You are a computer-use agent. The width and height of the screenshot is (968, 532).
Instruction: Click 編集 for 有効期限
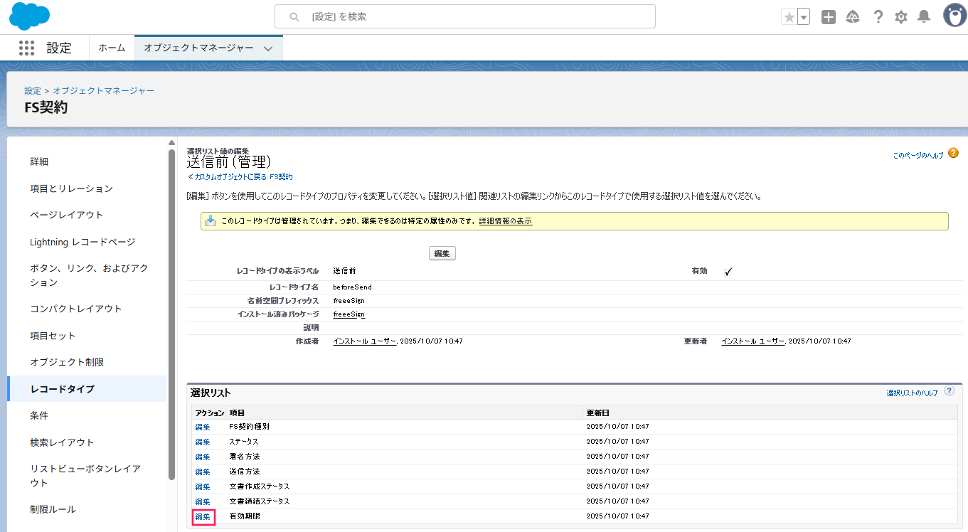pyautogui.click(x=203, y=516)
